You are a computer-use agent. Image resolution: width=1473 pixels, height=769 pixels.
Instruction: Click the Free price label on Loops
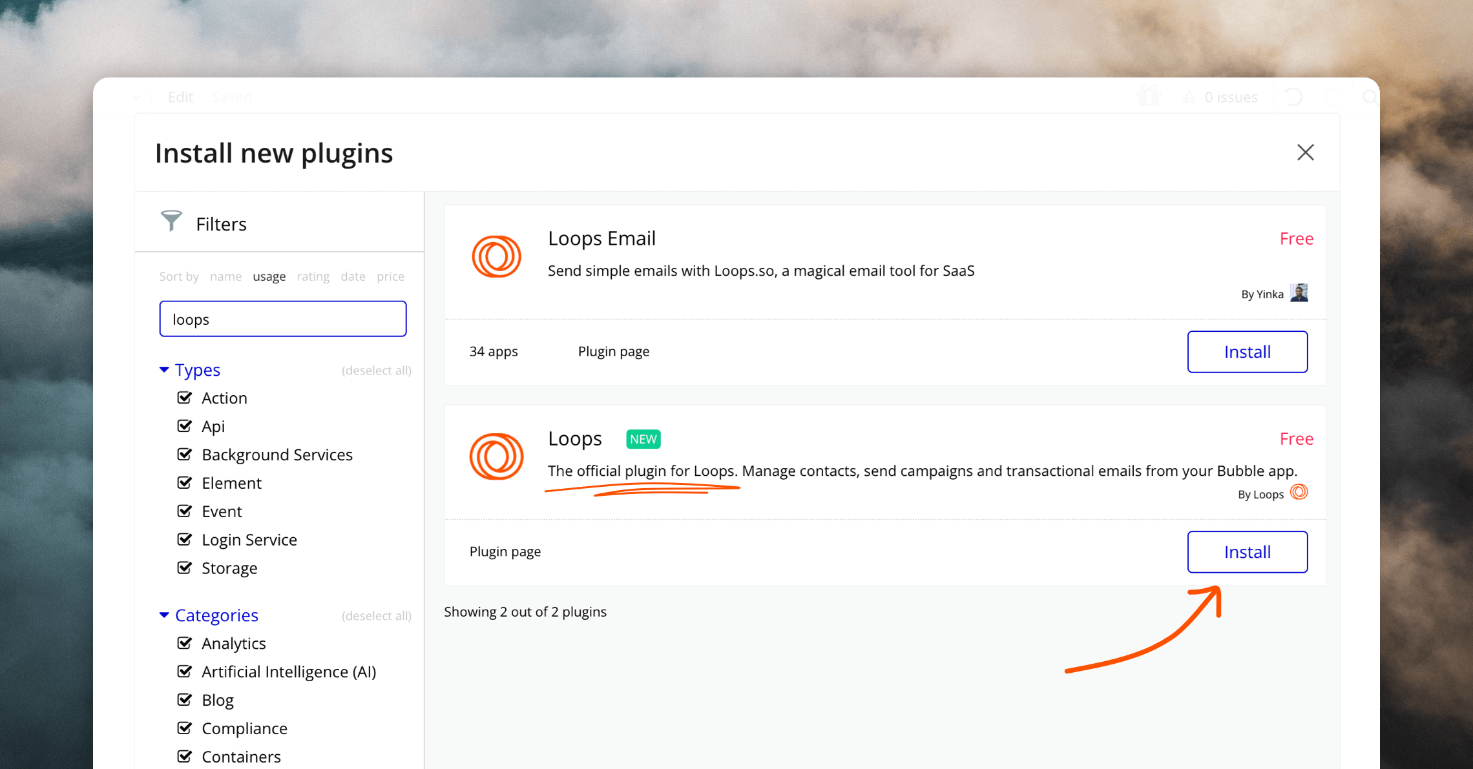coord(1296,439)
